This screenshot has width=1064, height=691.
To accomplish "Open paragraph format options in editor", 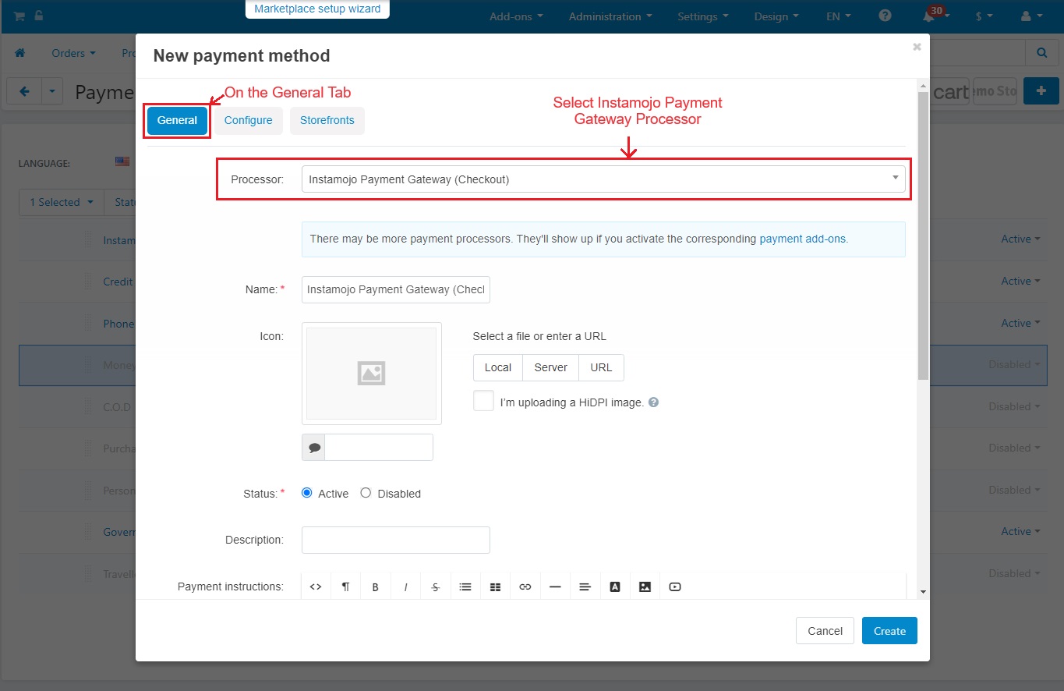I will [345, 587].
